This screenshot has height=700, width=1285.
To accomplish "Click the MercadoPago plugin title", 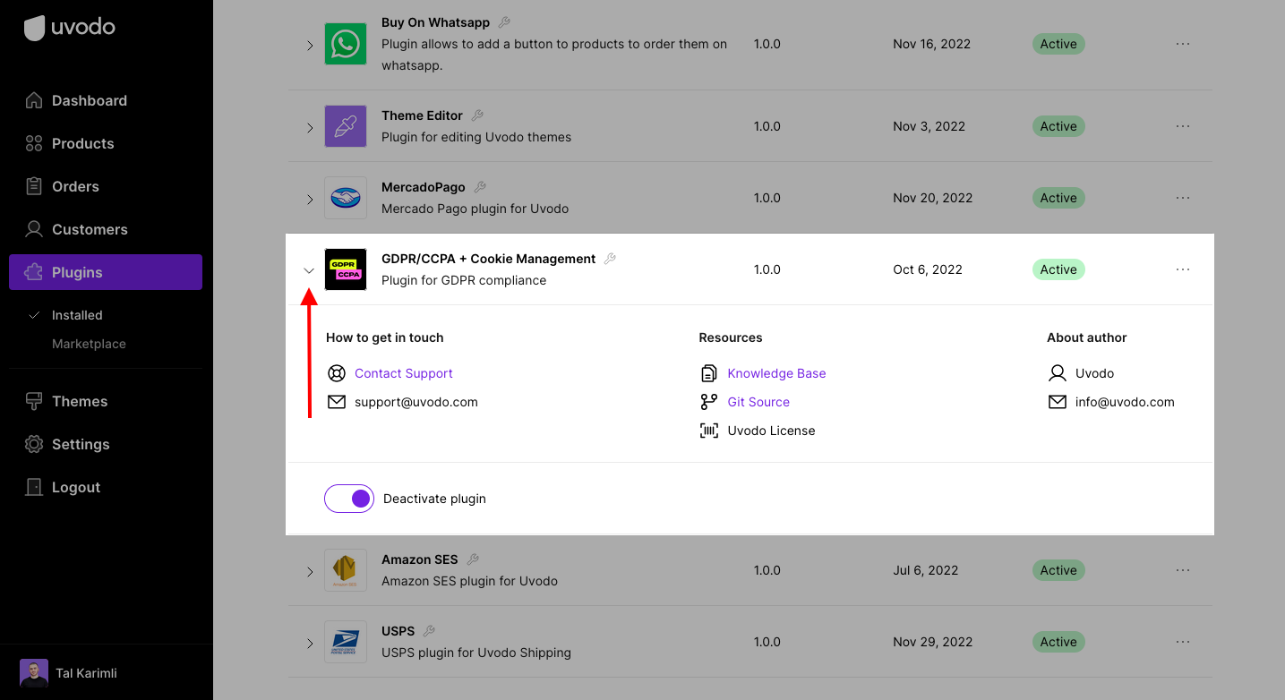I will pos(423,187).
